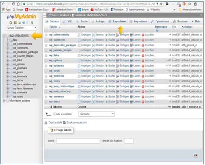This screenshot has width=205, height=165.
Task: Tick the checkbox for wp_links
Action: pyautogui.click(x=46, y=55)
